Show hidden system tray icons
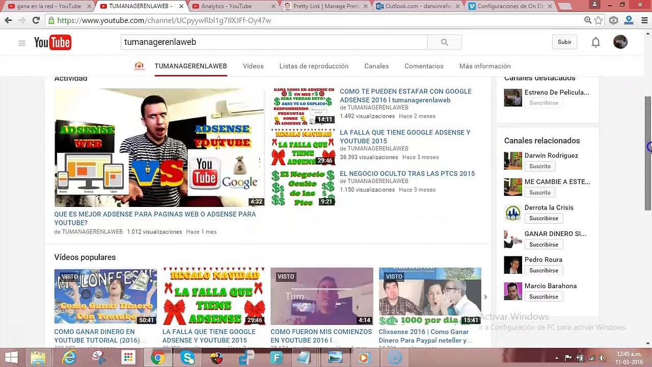The width and height of the screenshot is (652, 367). point(557,358)
